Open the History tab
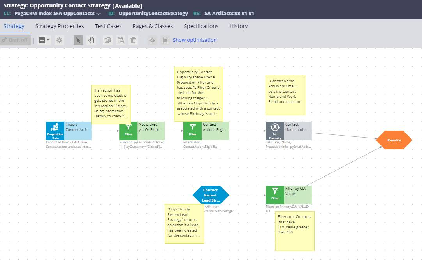 pyautogui.click(x=239, y=26)
